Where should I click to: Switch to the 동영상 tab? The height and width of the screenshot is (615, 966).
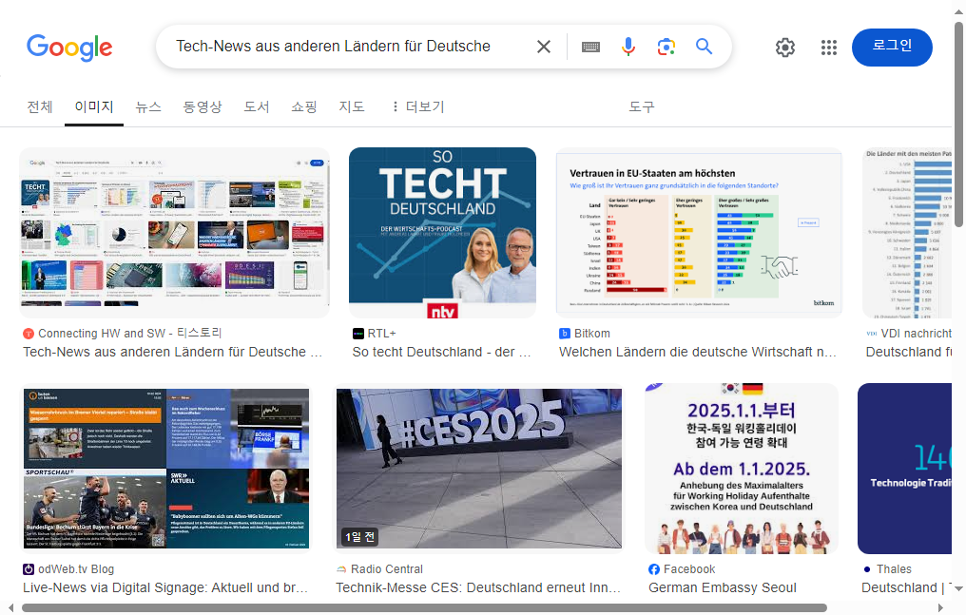203,106
